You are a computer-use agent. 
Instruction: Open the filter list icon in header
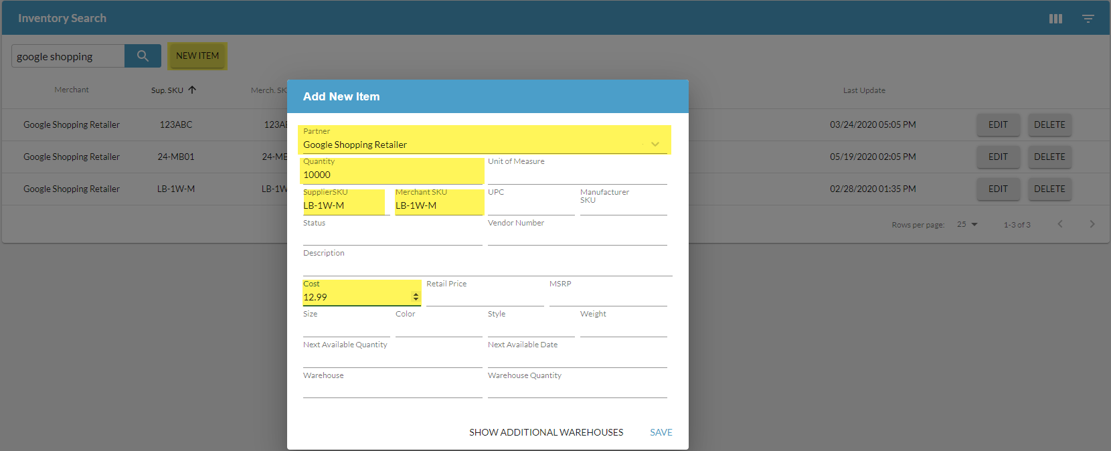tap(1088, 19)
